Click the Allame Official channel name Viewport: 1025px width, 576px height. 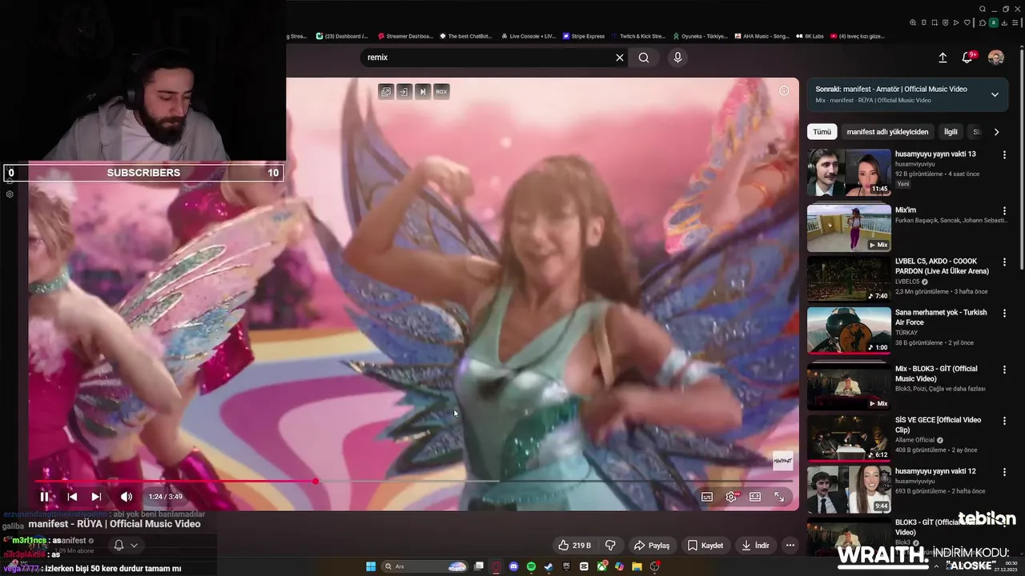915,440
